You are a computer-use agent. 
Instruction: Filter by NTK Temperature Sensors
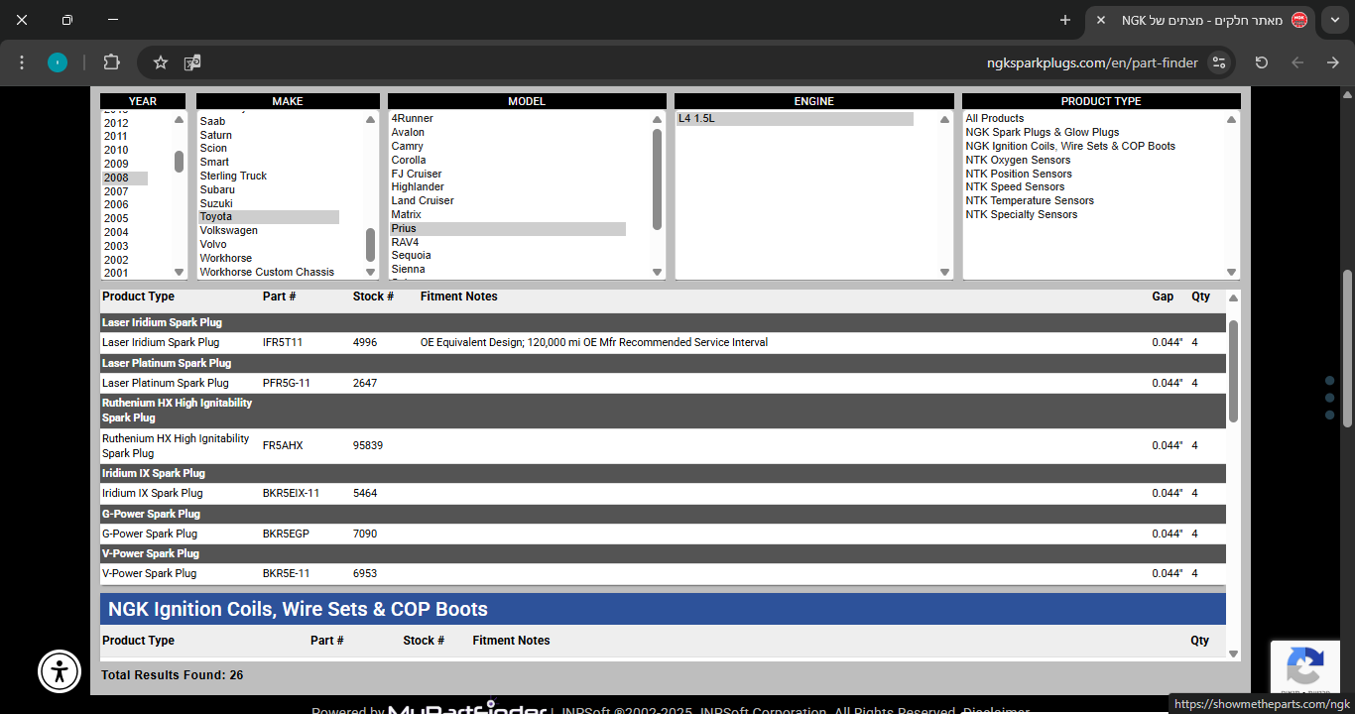(x=1029, y=200)
